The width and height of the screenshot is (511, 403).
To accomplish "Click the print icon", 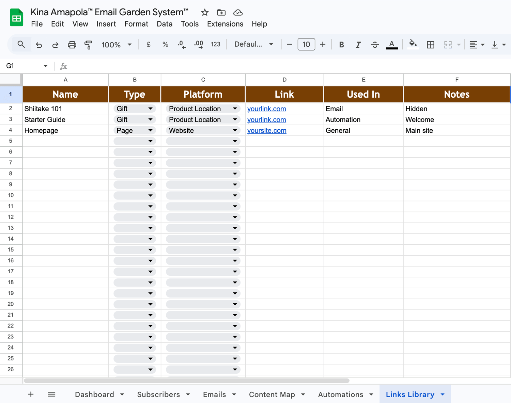I will pyautogui.click(x=72, y=45).
